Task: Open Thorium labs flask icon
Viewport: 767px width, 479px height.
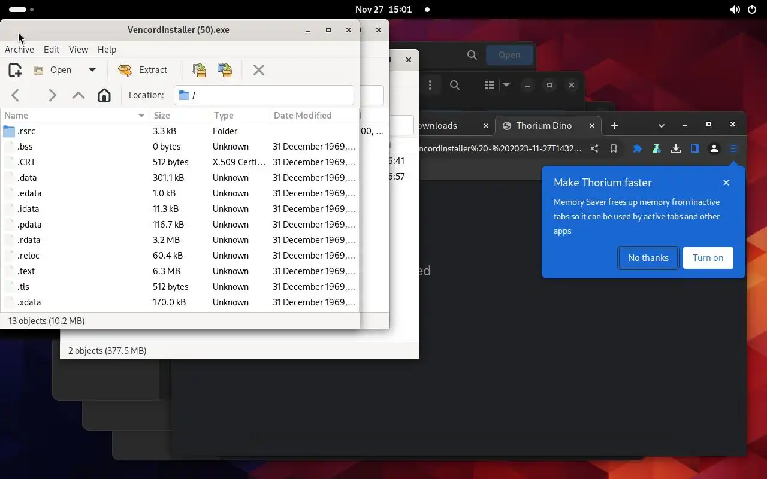Action: coord(657,149)
